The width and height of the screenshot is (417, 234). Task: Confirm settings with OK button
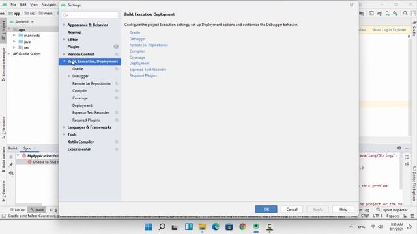pyautogui.click(x=266, y=209)
